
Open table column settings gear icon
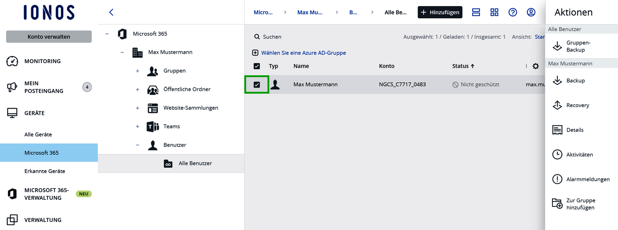pos(536,66)
